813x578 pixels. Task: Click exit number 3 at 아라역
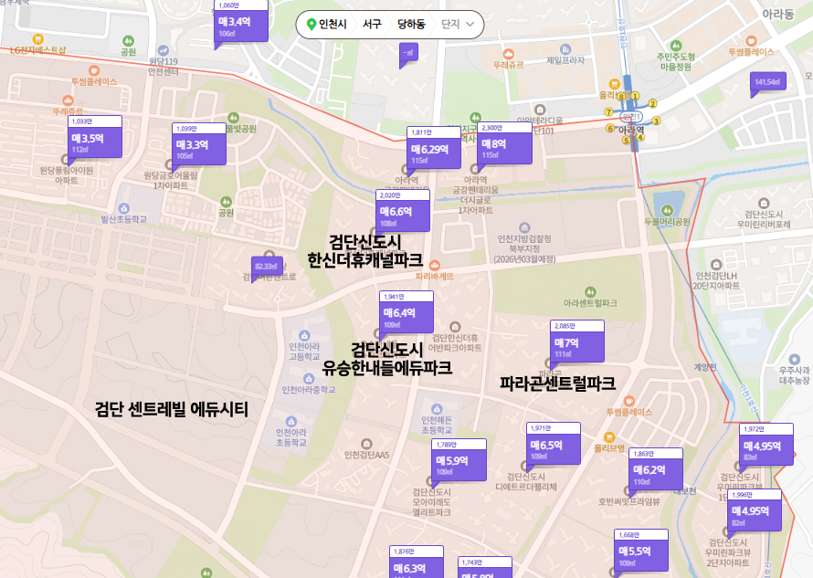pyautogui.click(x=656, y=121)
